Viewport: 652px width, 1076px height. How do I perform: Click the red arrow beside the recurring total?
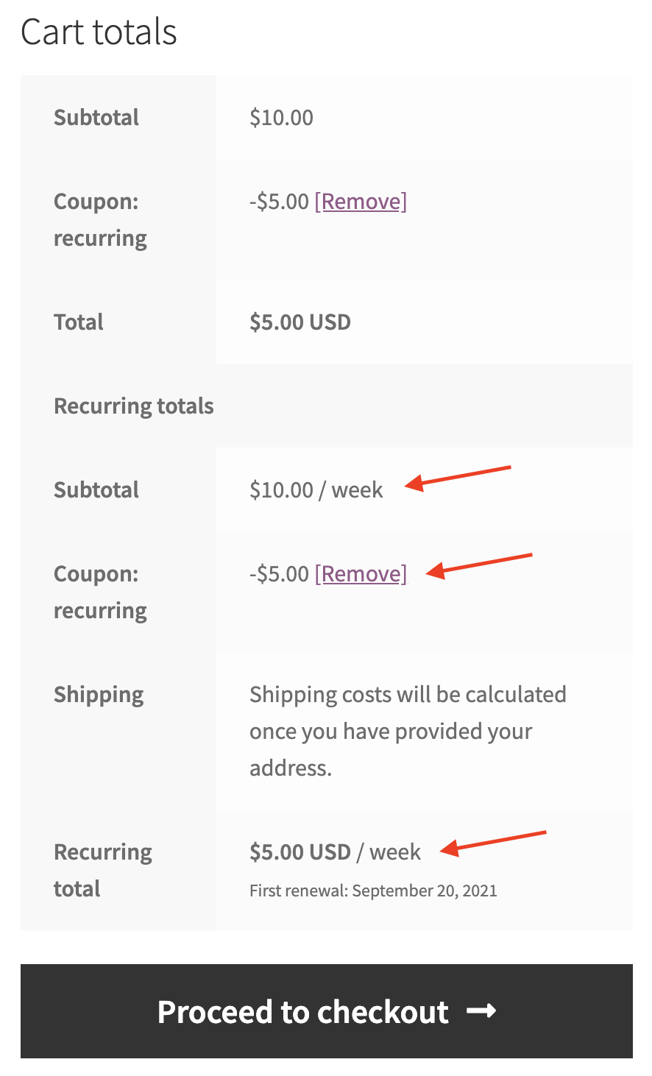point(493,842)
